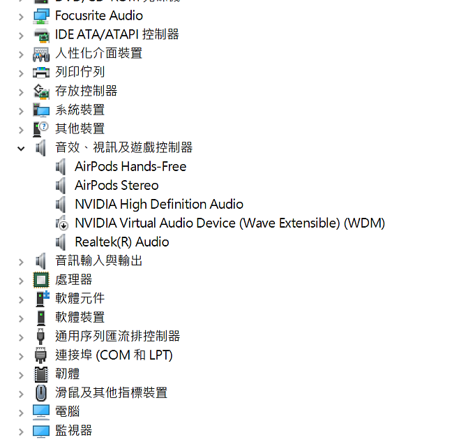Select the AirPods Stereo device
Image resolution: width=452 pixels, height=442 pixels.
(116, 185)
